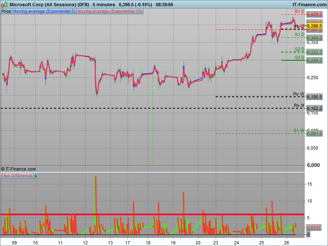This screenshot has width=328, height=246.
Task: Select the Piv W price tag 6,195.5
Action: (x=314, y=97)
